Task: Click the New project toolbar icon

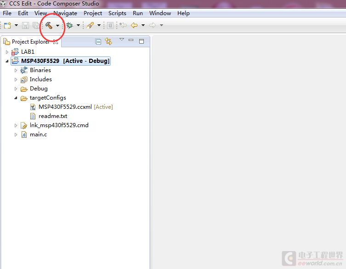Action: [7, 25]
